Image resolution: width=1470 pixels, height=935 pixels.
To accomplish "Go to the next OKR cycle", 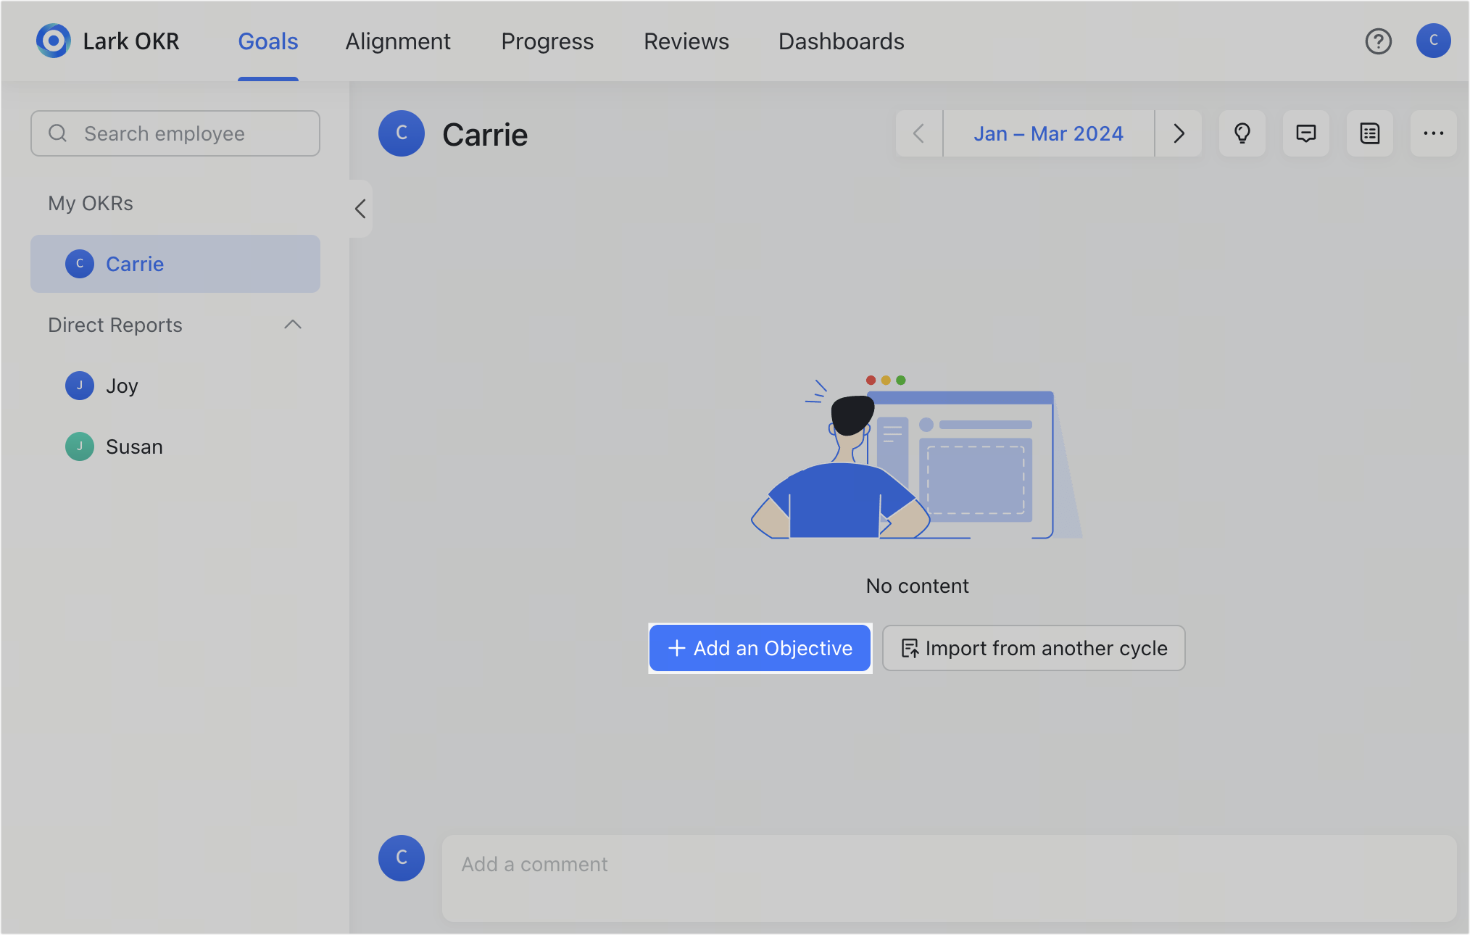I will click(1179, 133).
